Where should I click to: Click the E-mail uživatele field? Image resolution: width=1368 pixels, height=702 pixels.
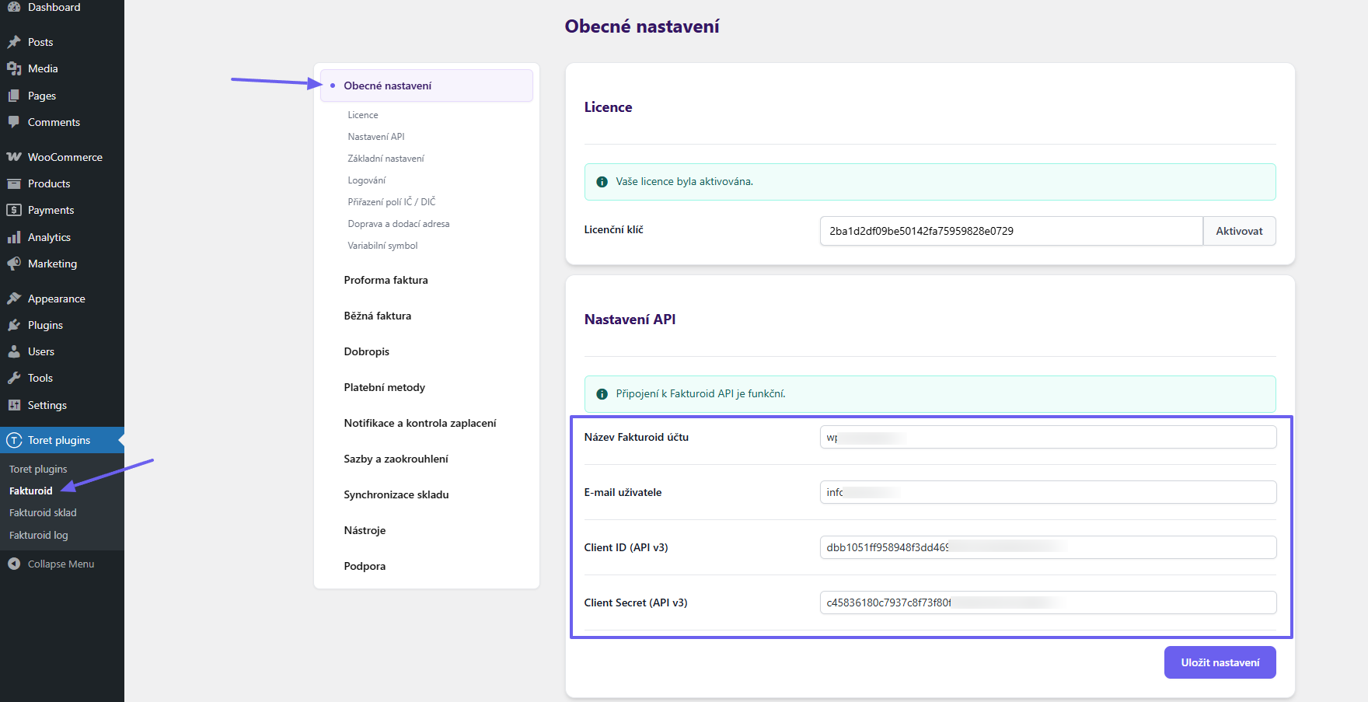click(1048, 492)
